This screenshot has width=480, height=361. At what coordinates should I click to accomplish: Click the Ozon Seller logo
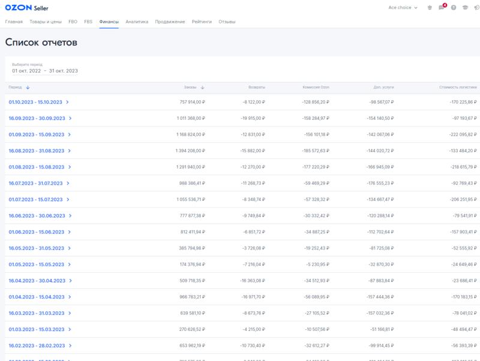point(26,8)
